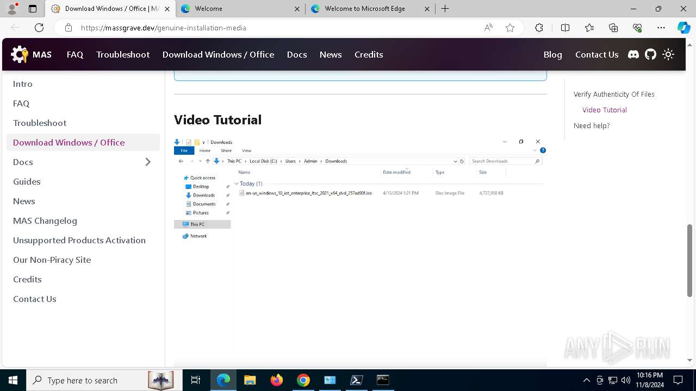Click the browser back arrow
Image resolution: width=696 pixels, height=391 pixels.
click(15, 28)
